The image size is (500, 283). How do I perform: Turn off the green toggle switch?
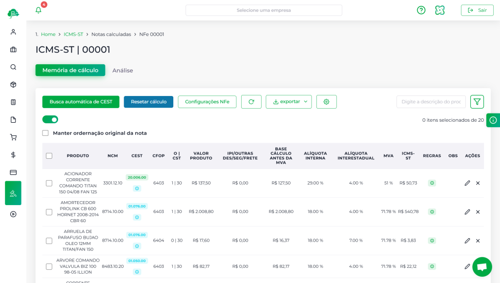(50, 119)
